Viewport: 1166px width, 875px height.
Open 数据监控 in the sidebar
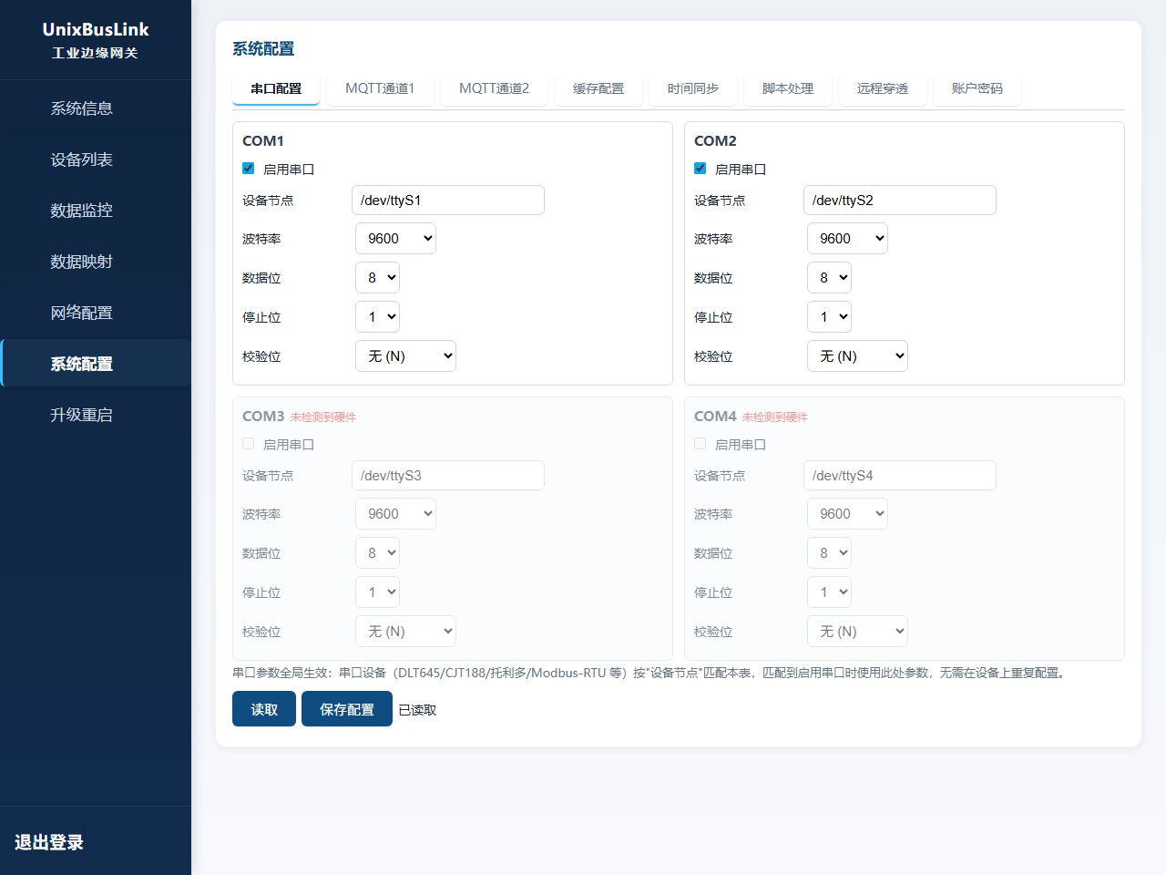[96, 211]
